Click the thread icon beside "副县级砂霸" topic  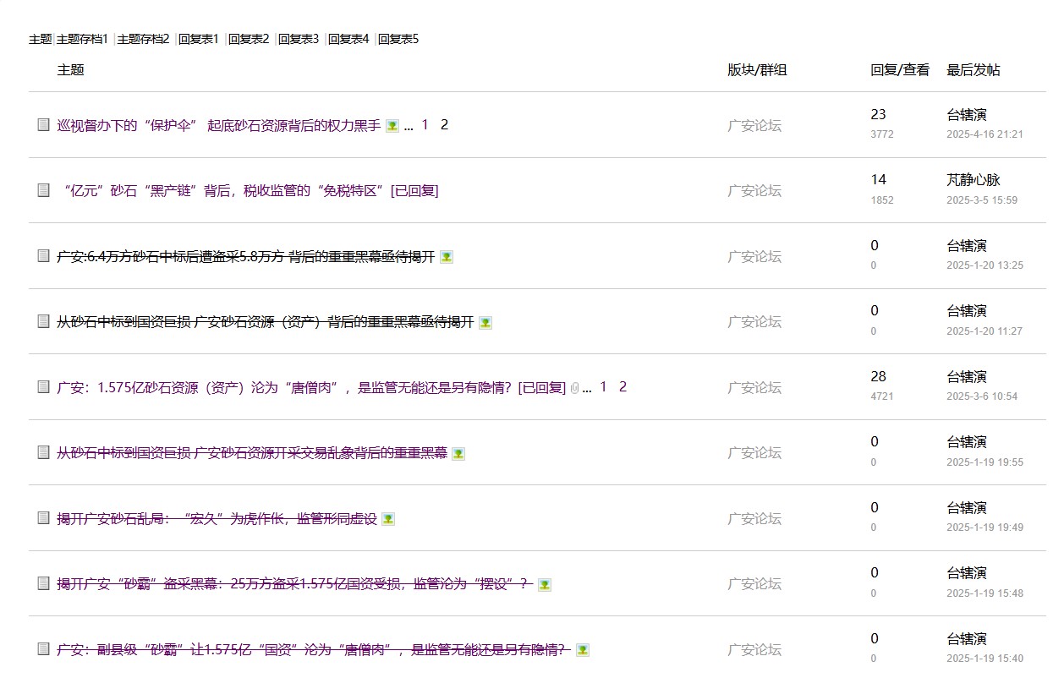point(44,649)
